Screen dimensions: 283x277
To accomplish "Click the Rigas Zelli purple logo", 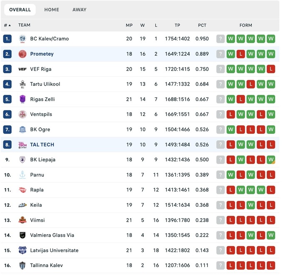I will coord(22,99).
